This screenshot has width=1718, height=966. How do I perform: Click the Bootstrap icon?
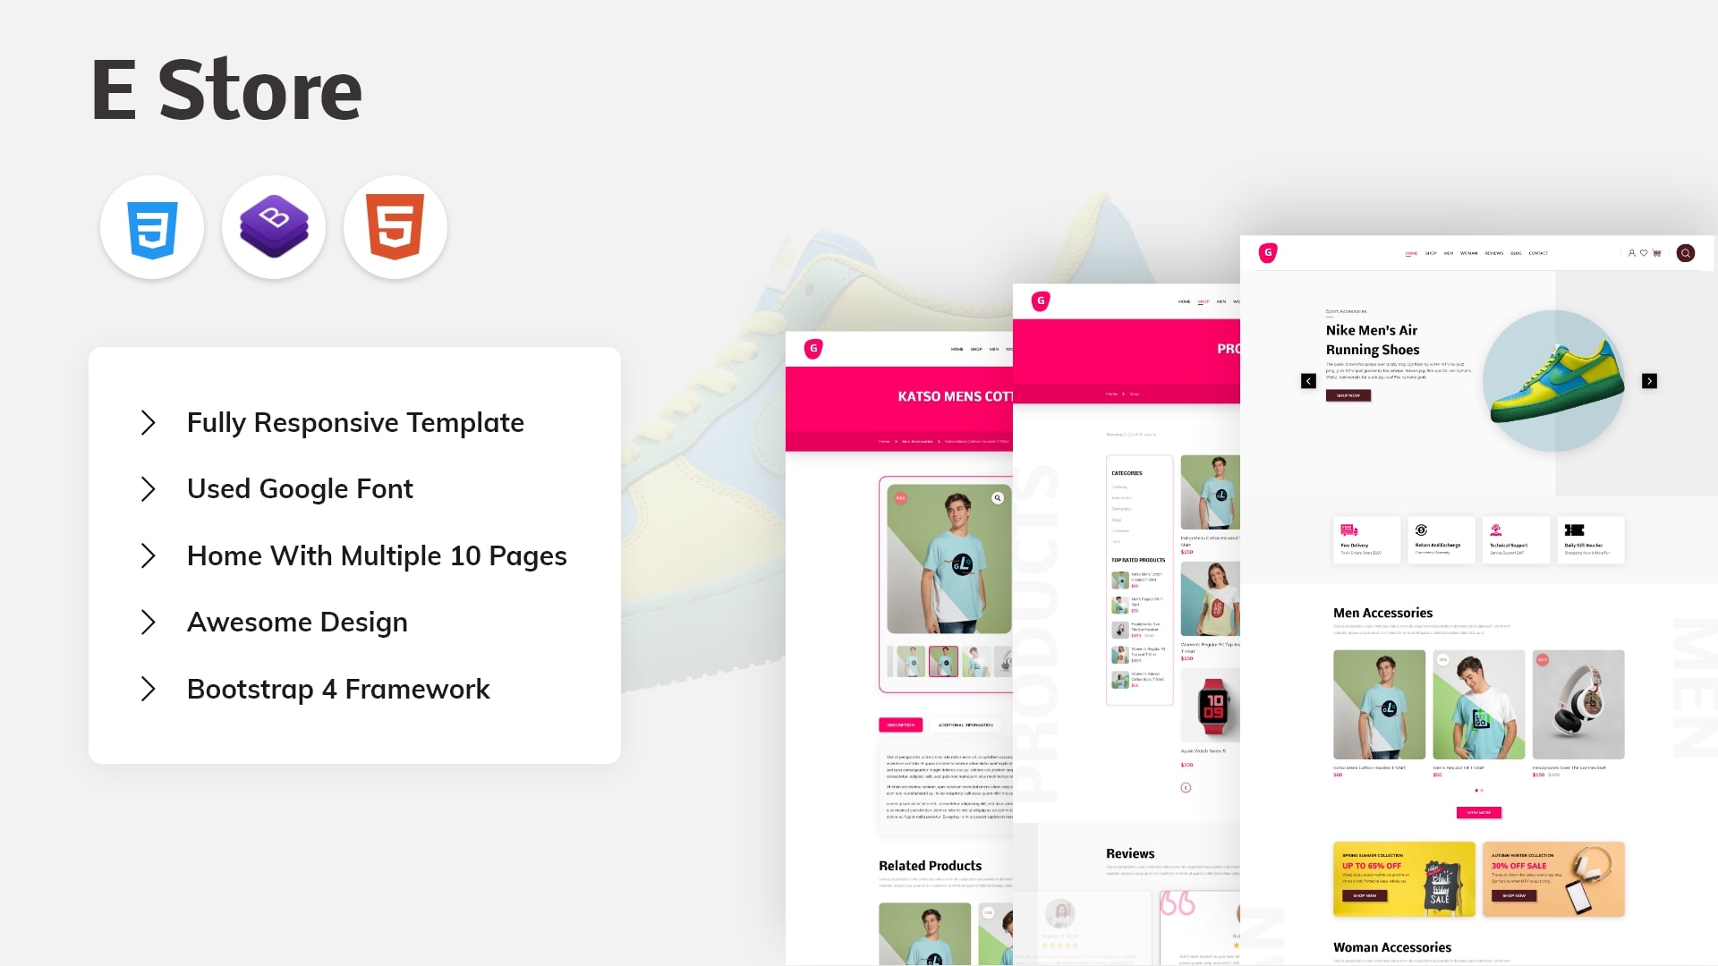point(273,225)
